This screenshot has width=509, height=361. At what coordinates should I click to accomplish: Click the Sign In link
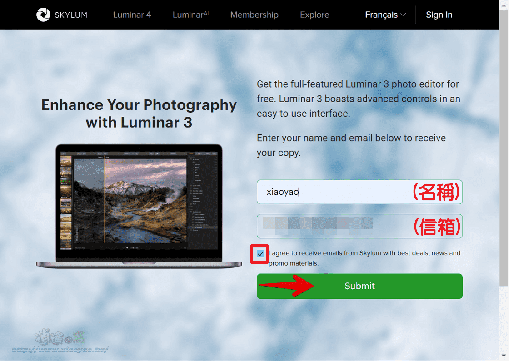(439, 15)
